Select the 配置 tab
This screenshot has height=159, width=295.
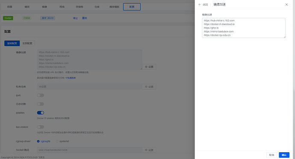132,7
